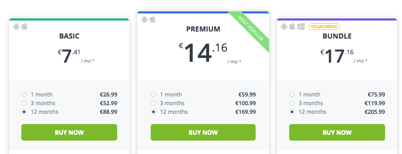Click the NO-JAILBREAK badge on Bundle
This screenshot has width=402, height=154.
(324, 26)
